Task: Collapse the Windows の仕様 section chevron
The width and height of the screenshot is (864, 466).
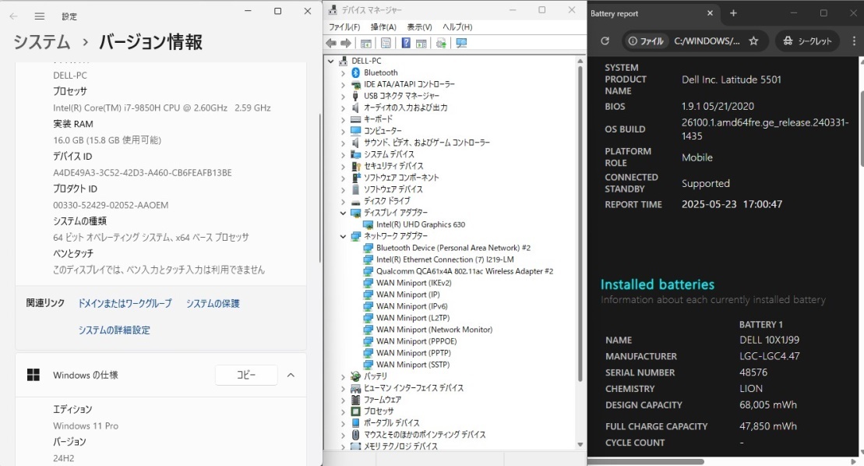Action: [291, 376]
